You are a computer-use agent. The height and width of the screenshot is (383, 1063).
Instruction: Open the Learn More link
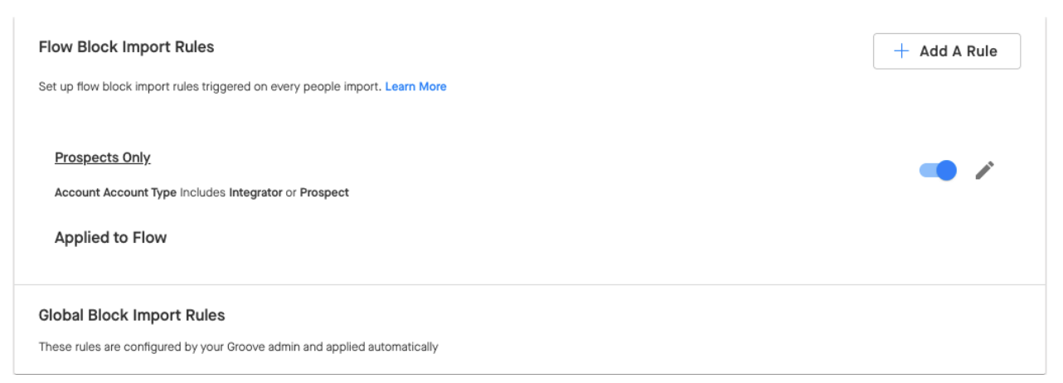(415, 86)
